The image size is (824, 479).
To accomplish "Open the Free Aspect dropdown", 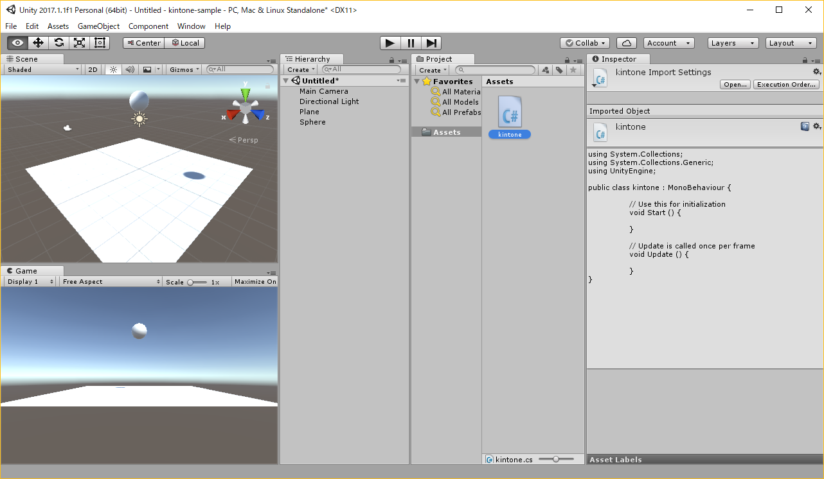I will (111, 282).
